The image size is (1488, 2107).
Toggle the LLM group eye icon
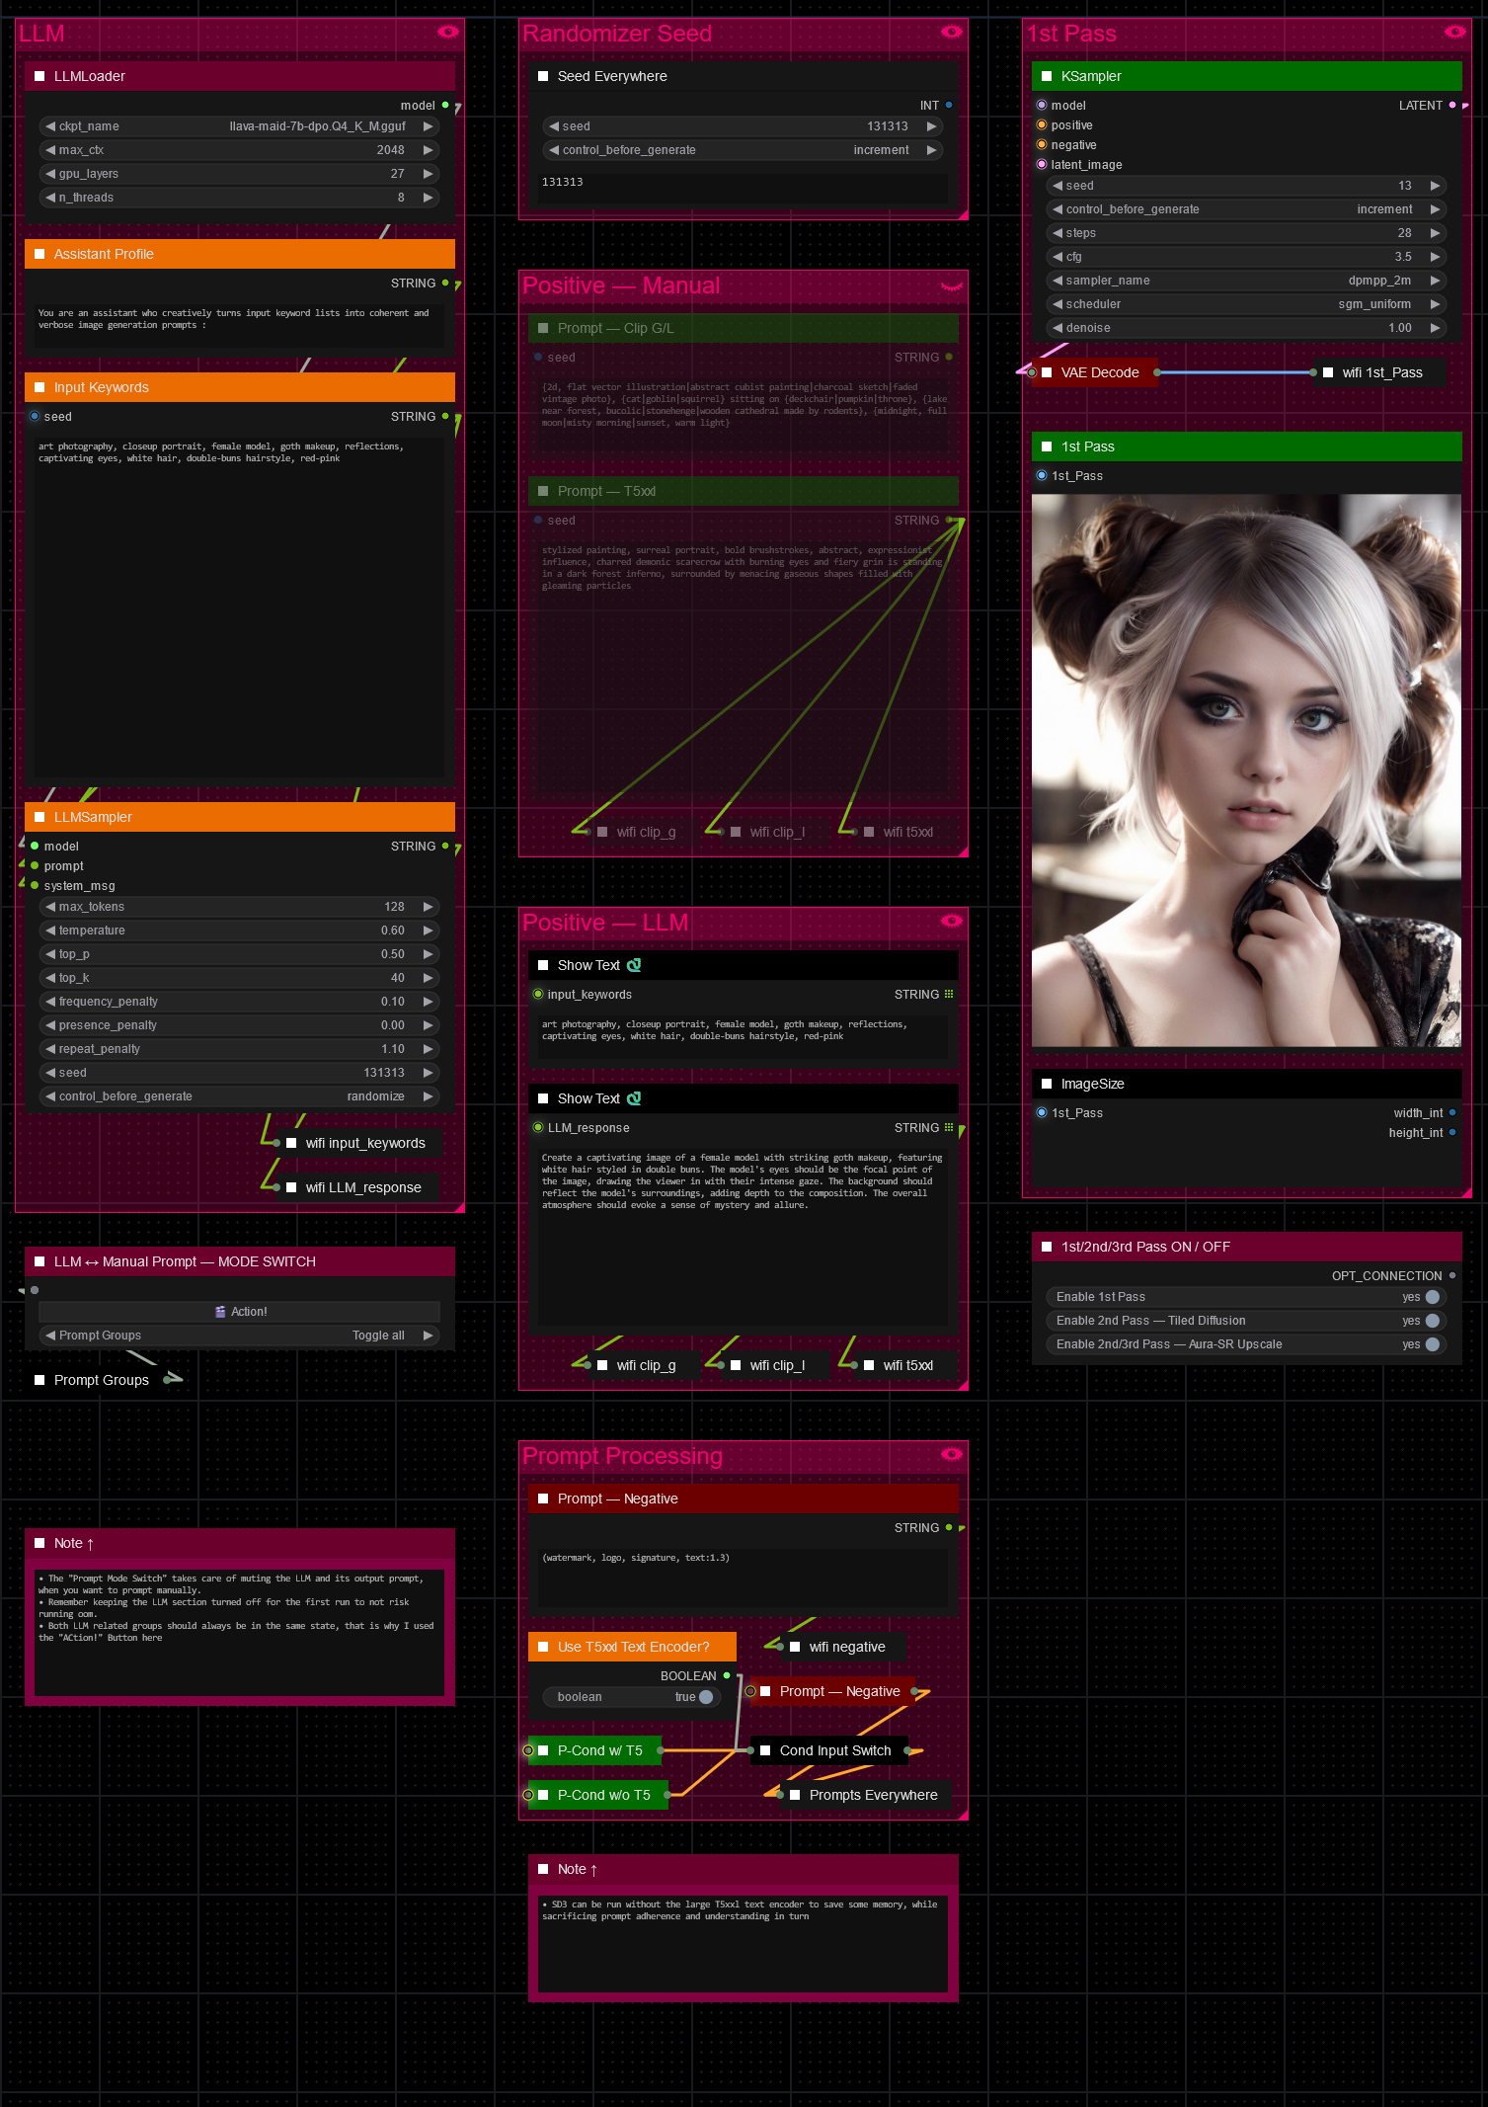point(448,32)
